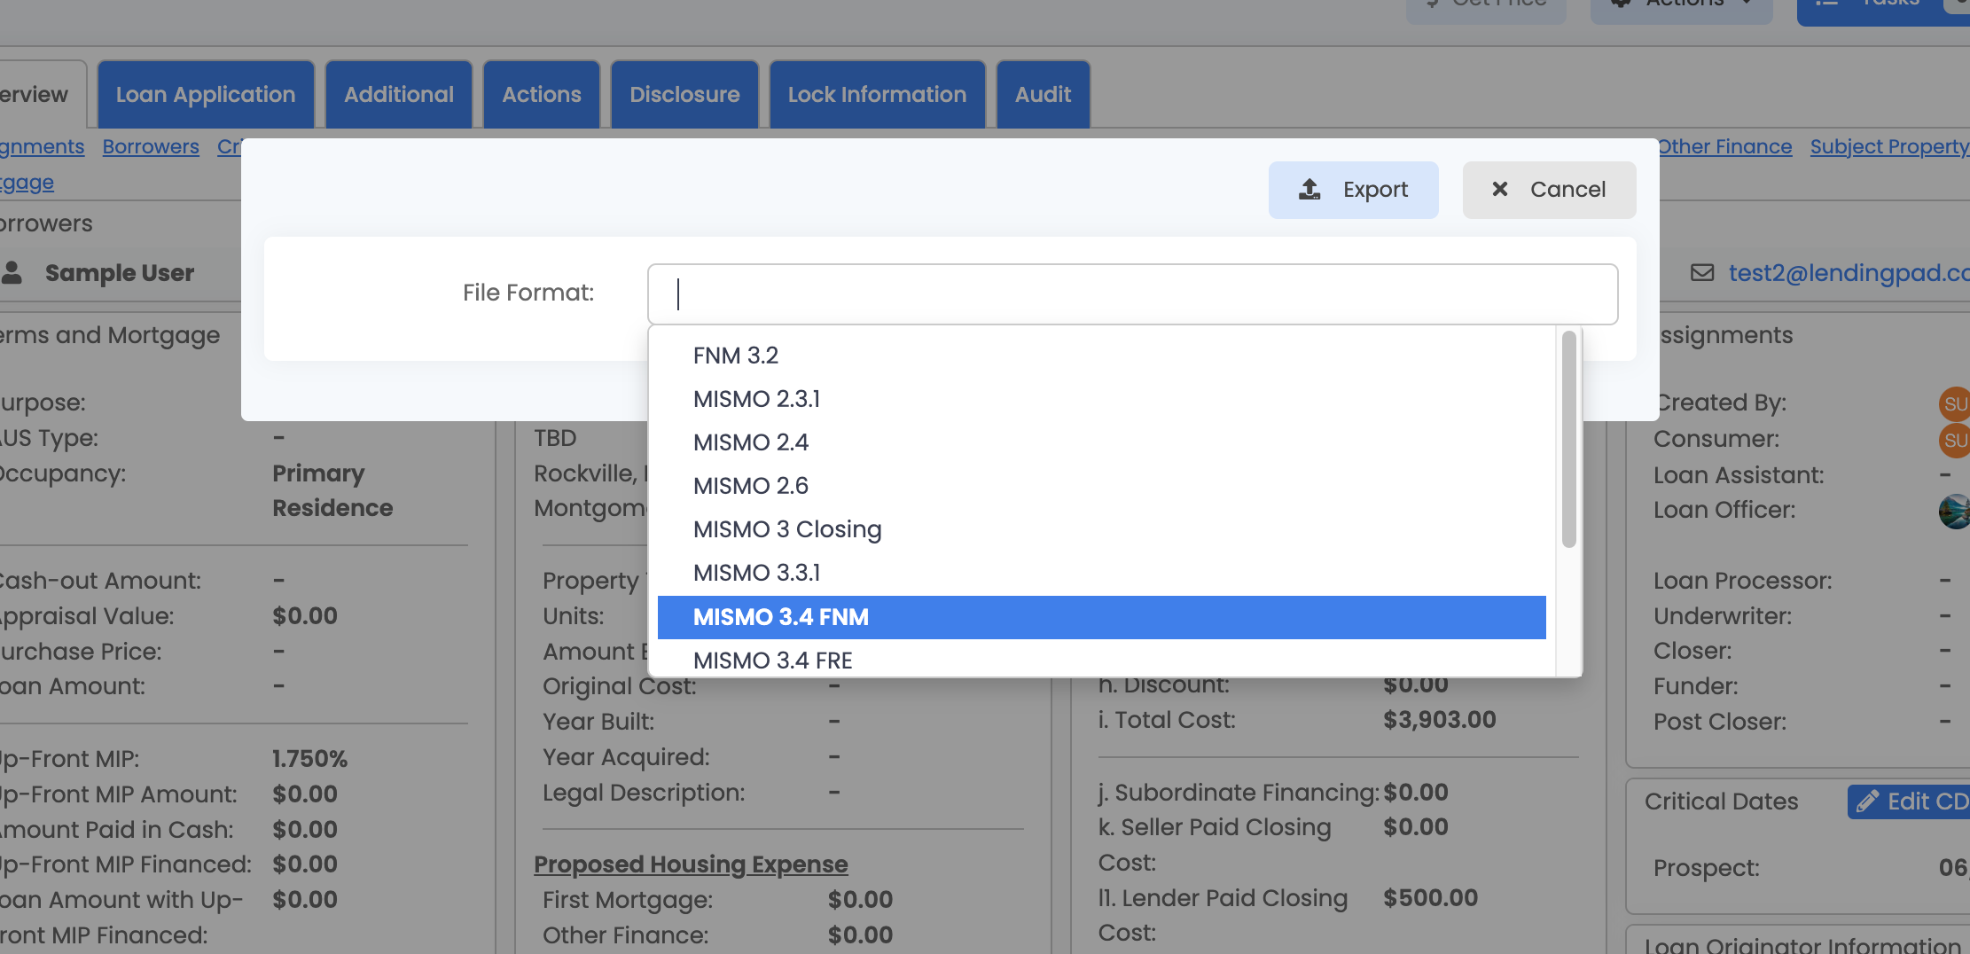Switch to the Lock Information tab

click(877, 95)
